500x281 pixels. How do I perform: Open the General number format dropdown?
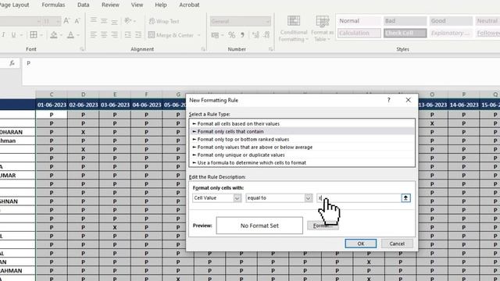click(x=267, y=21)
